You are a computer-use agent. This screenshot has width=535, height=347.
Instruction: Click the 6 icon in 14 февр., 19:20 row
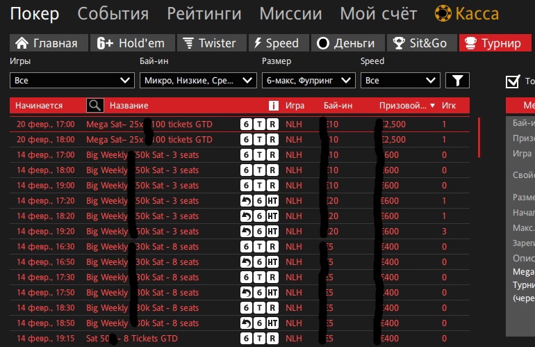coord(259,232)
